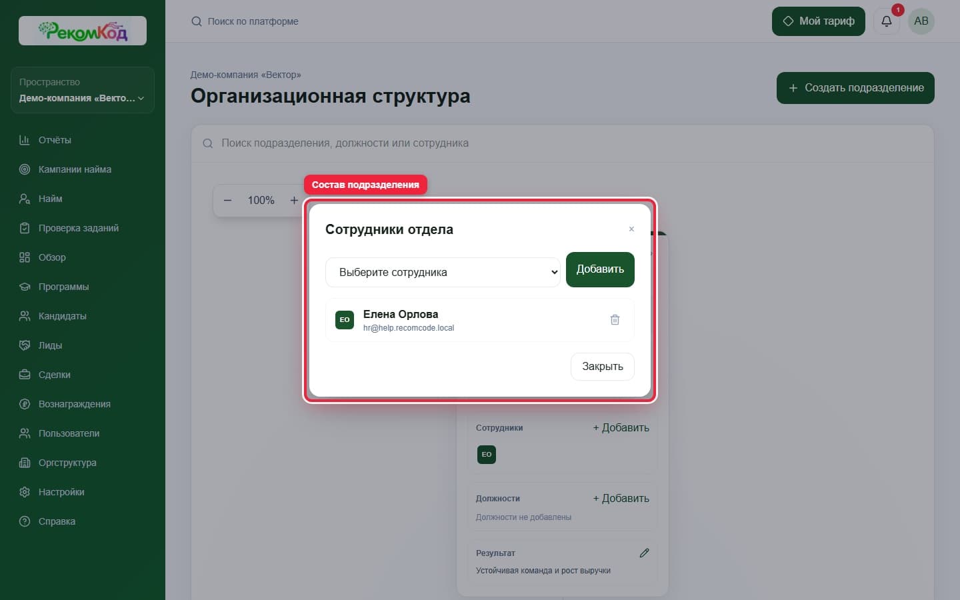Open Обзор in the sidebar
960x600 pixels.
(x=83, y=257)
